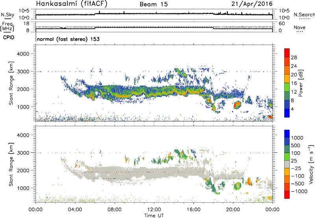Click the orange power blob near 20:30 UT
Screen dimensions: 315x218
coord(237,105)
